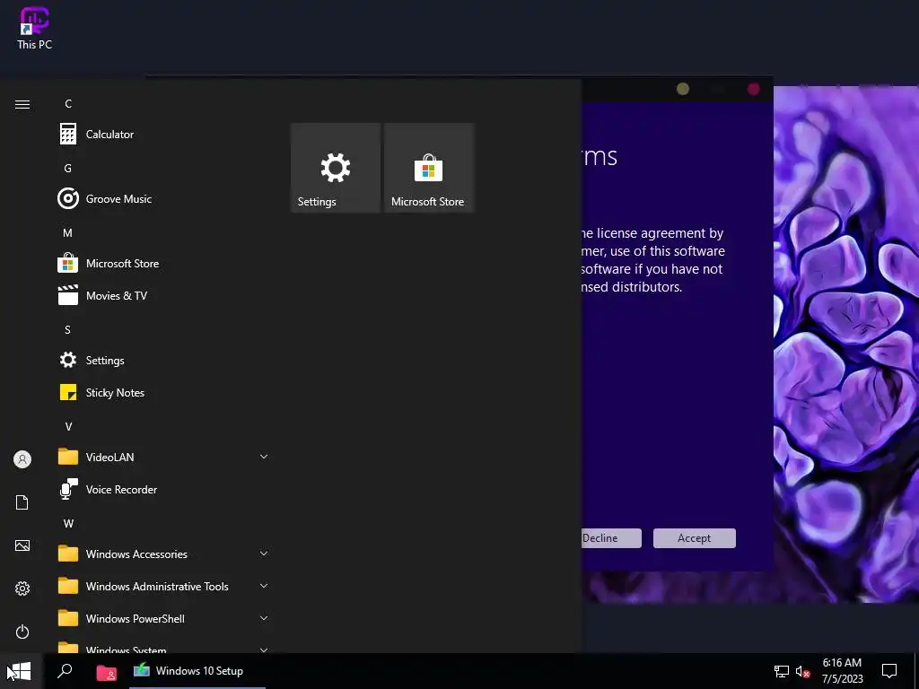Expand the Windows Accessories folder

coord(164,554)
